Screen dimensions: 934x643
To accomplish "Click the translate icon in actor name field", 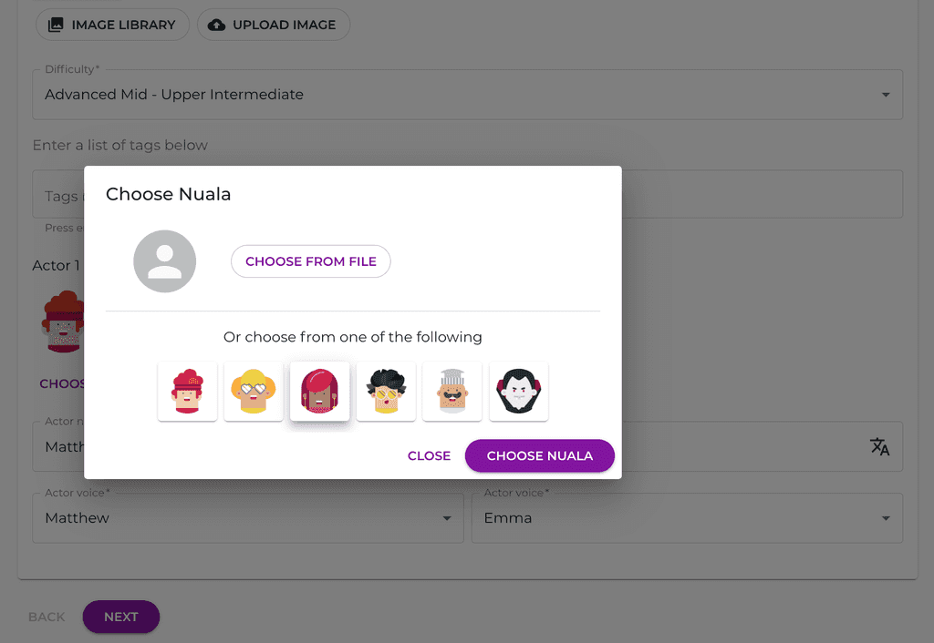I will [x=879, y=446].
